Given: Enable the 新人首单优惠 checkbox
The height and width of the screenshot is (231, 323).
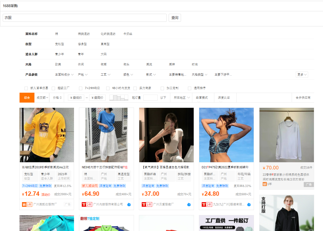Looking at the screenshot, I should [x=26, y=88].
